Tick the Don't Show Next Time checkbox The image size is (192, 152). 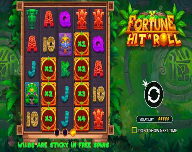coord(134,130)
